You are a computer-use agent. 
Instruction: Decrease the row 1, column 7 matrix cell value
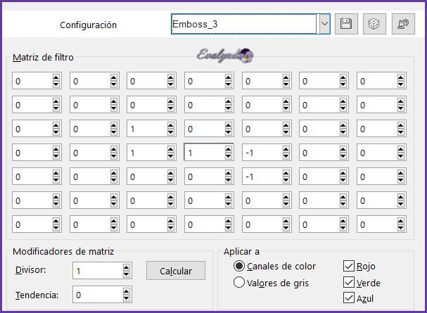click(400, 84)
